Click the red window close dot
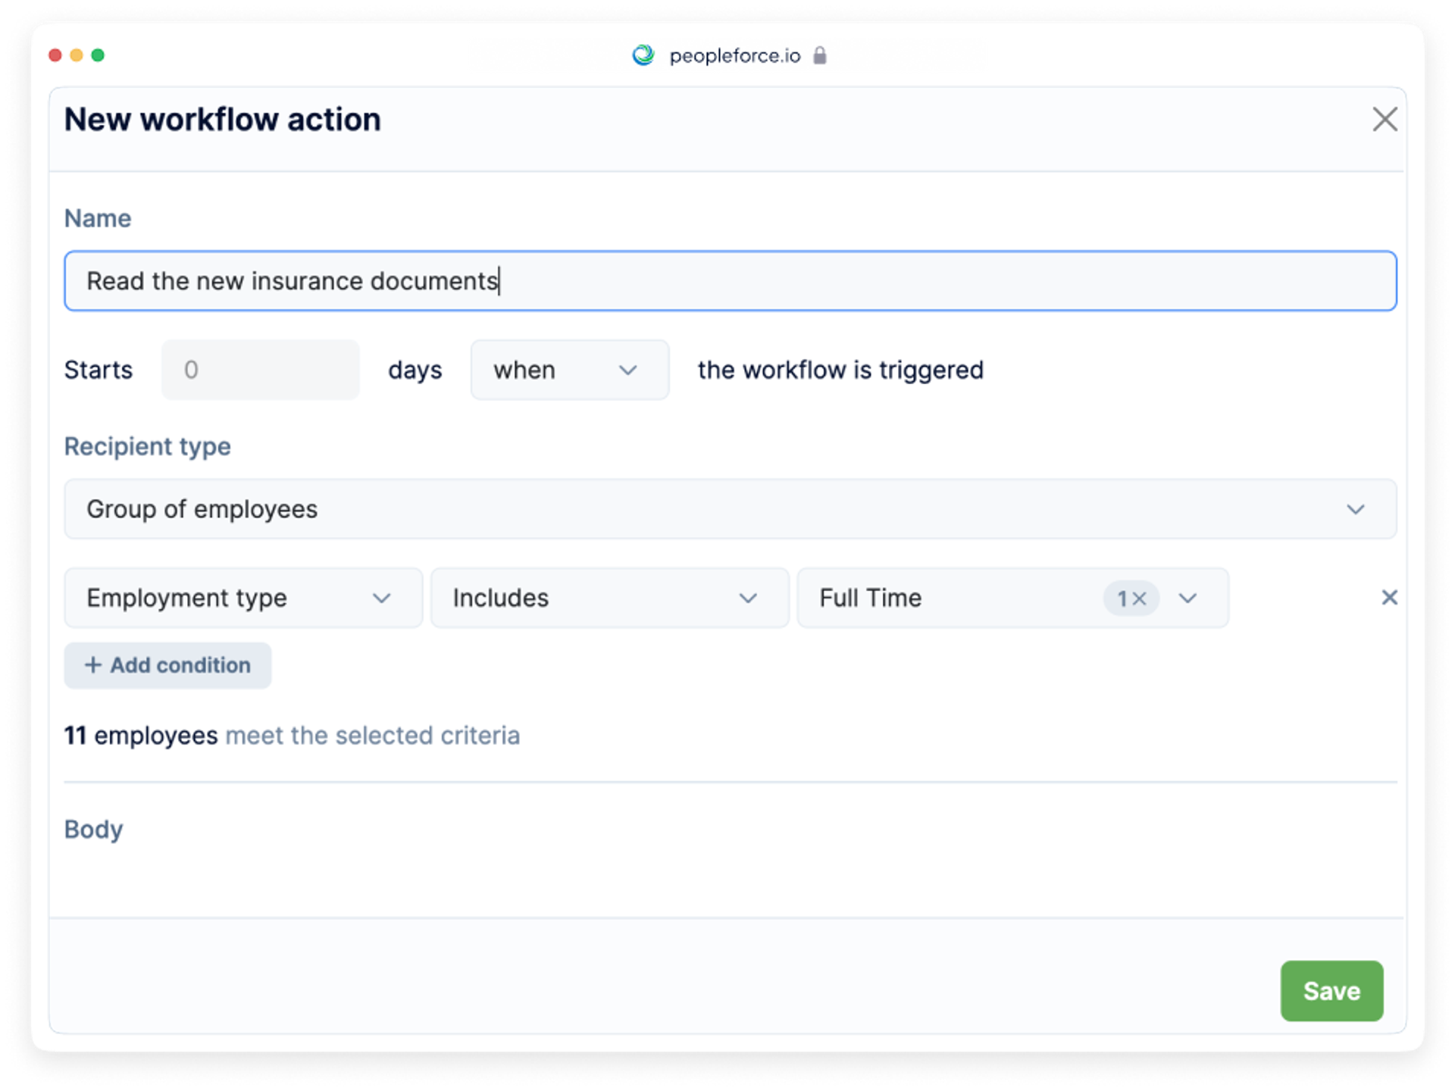 pyautogui.click(x=55, y=55)
